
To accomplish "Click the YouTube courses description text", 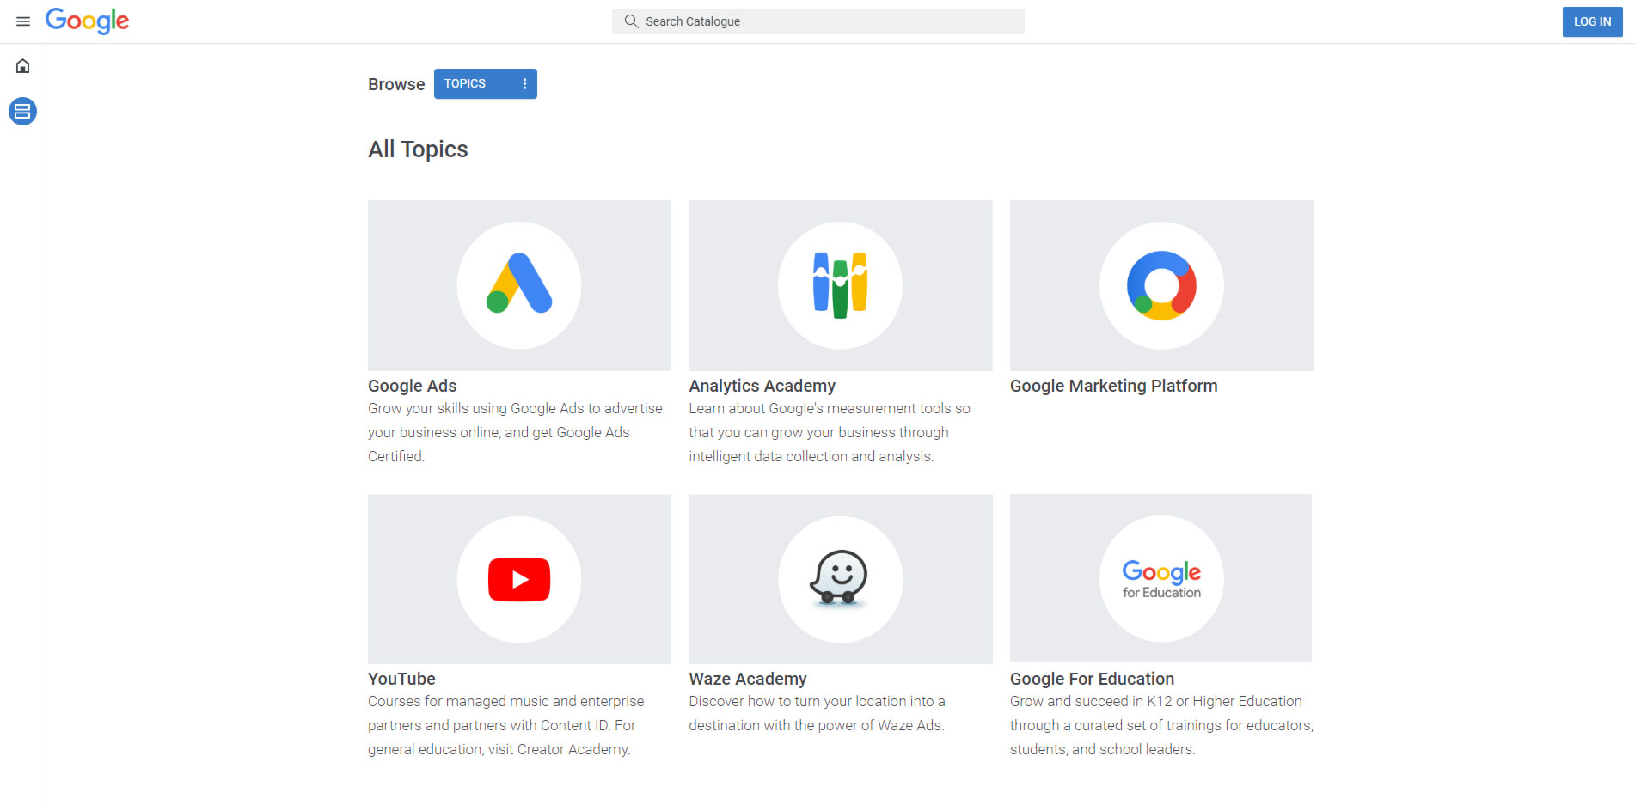I will 506,725.
